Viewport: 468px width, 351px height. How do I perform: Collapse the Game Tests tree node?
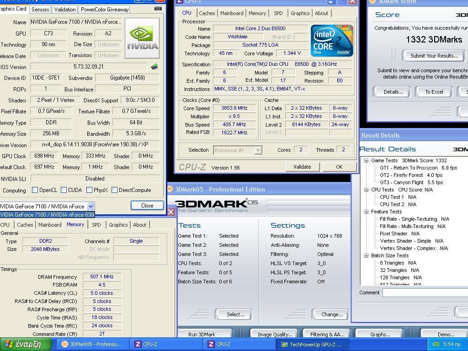tap(366, 160)
